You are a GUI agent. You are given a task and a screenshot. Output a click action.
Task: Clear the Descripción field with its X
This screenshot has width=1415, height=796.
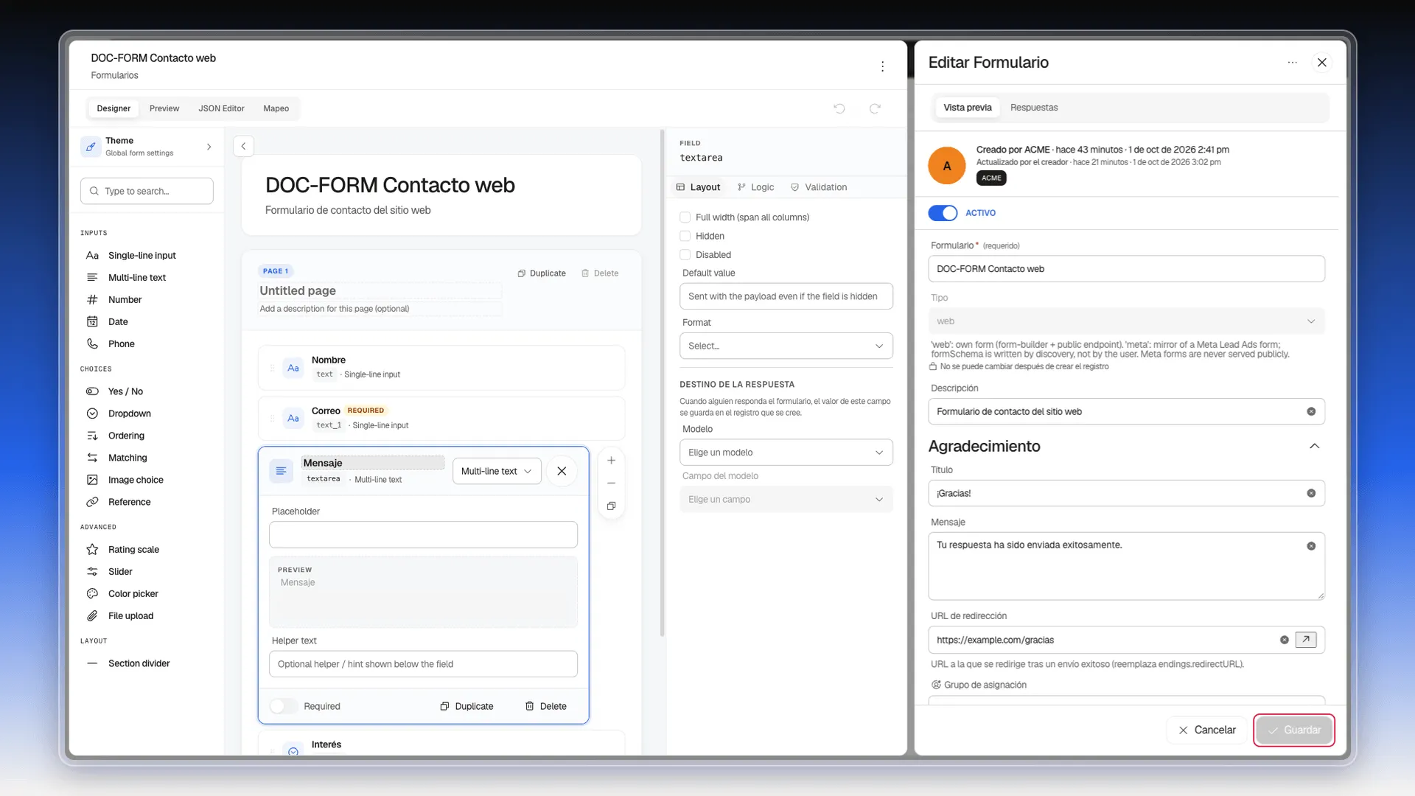coord(1311,411)
